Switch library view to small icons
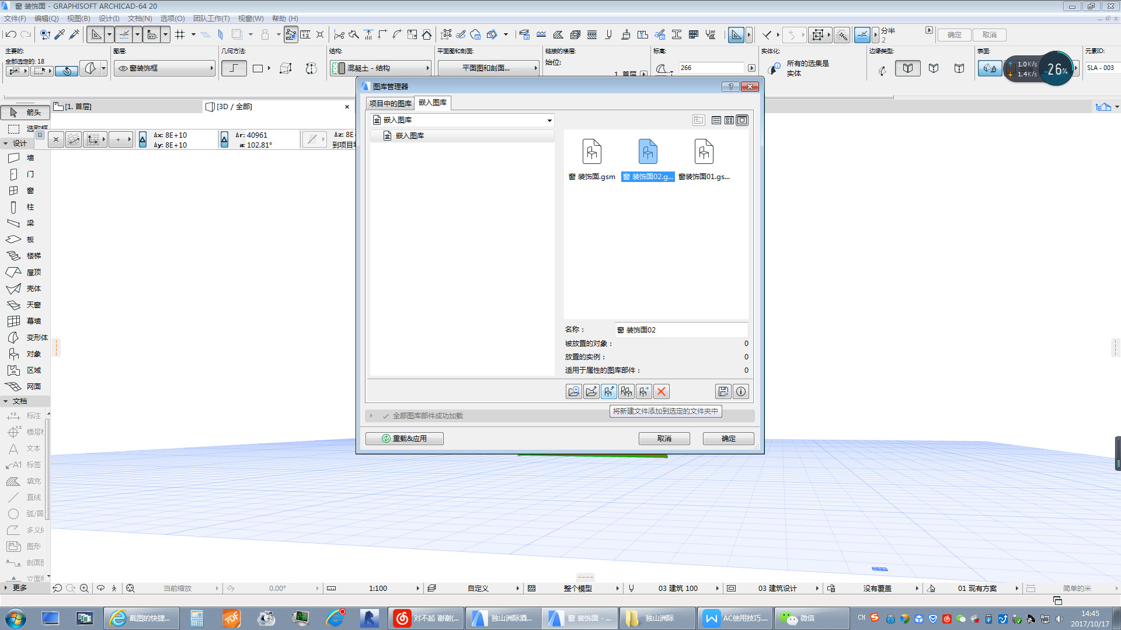The image size is (1121, 630). coord(729,120)
